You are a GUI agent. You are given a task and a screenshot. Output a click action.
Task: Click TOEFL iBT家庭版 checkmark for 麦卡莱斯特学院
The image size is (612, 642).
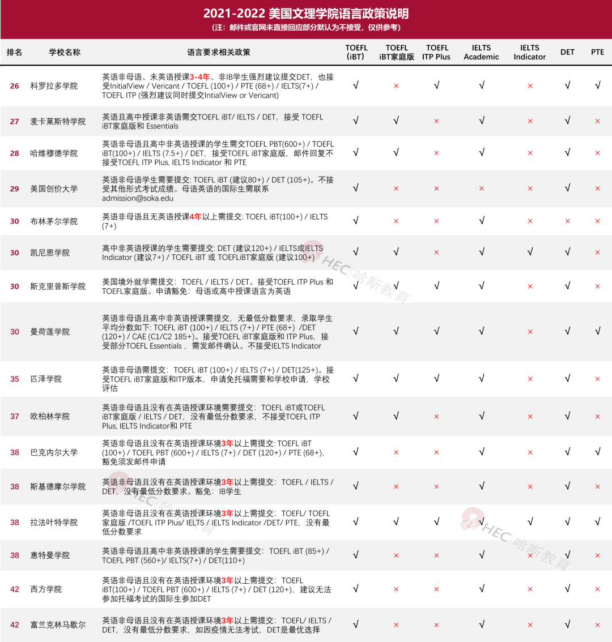[x=396, y=121]
